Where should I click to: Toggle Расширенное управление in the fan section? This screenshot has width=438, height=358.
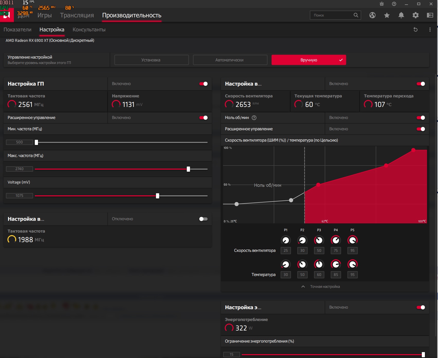point(421,129)
